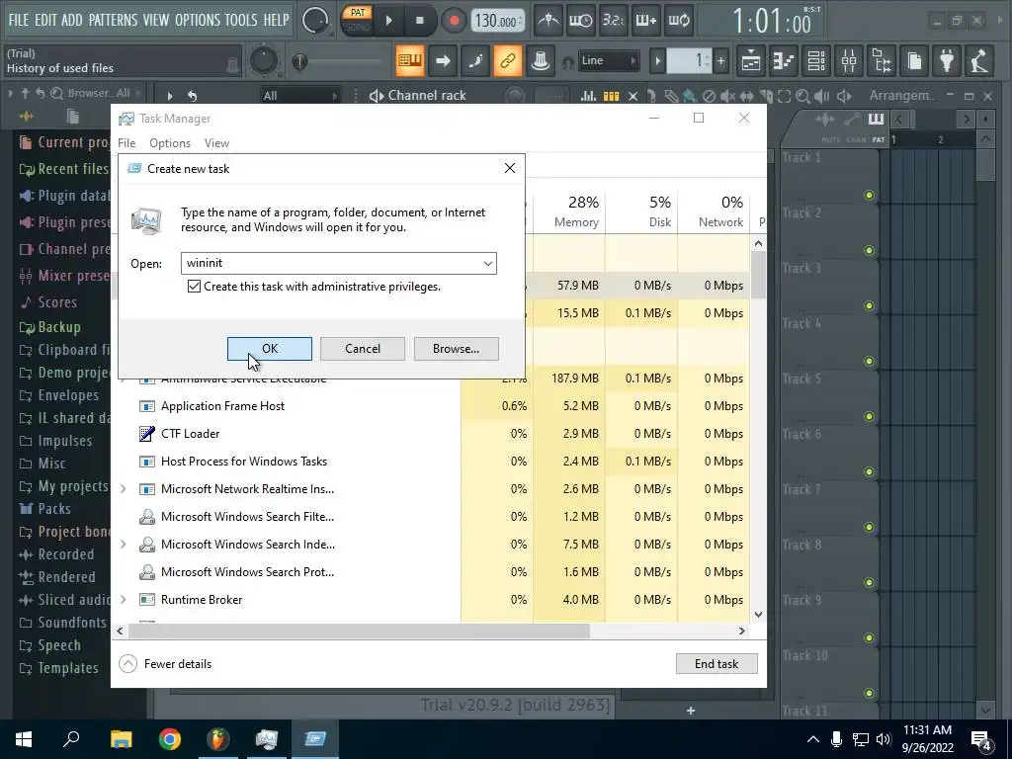1012x759 pixels.
Task: Click the FL Studio record button
Action: point(455,21)
